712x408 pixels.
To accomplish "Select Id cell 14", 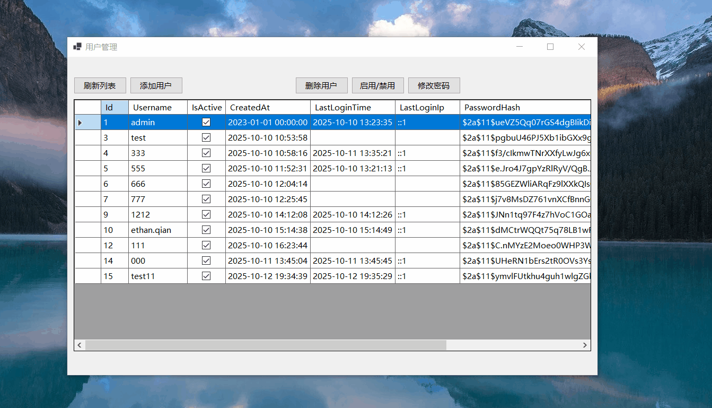I will (115, 261).
